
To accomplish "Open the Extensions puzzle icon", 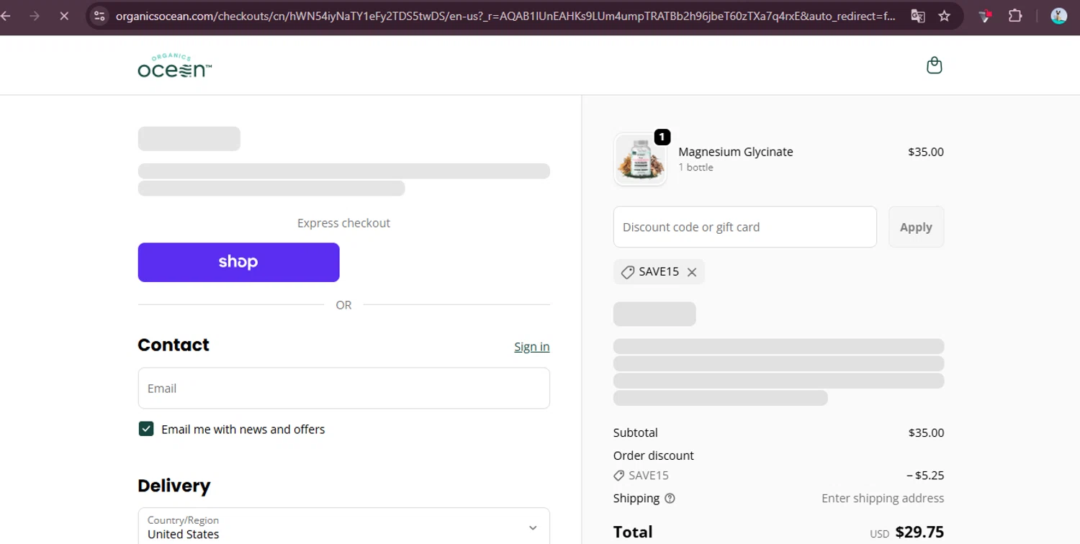I will coord(1015,15).
